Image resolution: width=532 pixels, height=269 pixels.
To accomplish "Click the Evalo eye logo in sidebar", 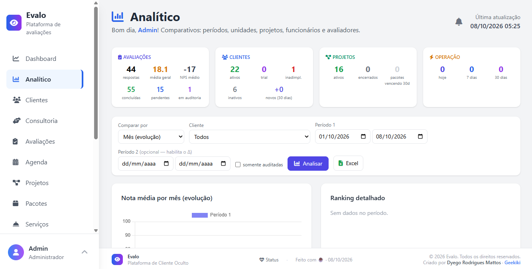I will point(14,23).
